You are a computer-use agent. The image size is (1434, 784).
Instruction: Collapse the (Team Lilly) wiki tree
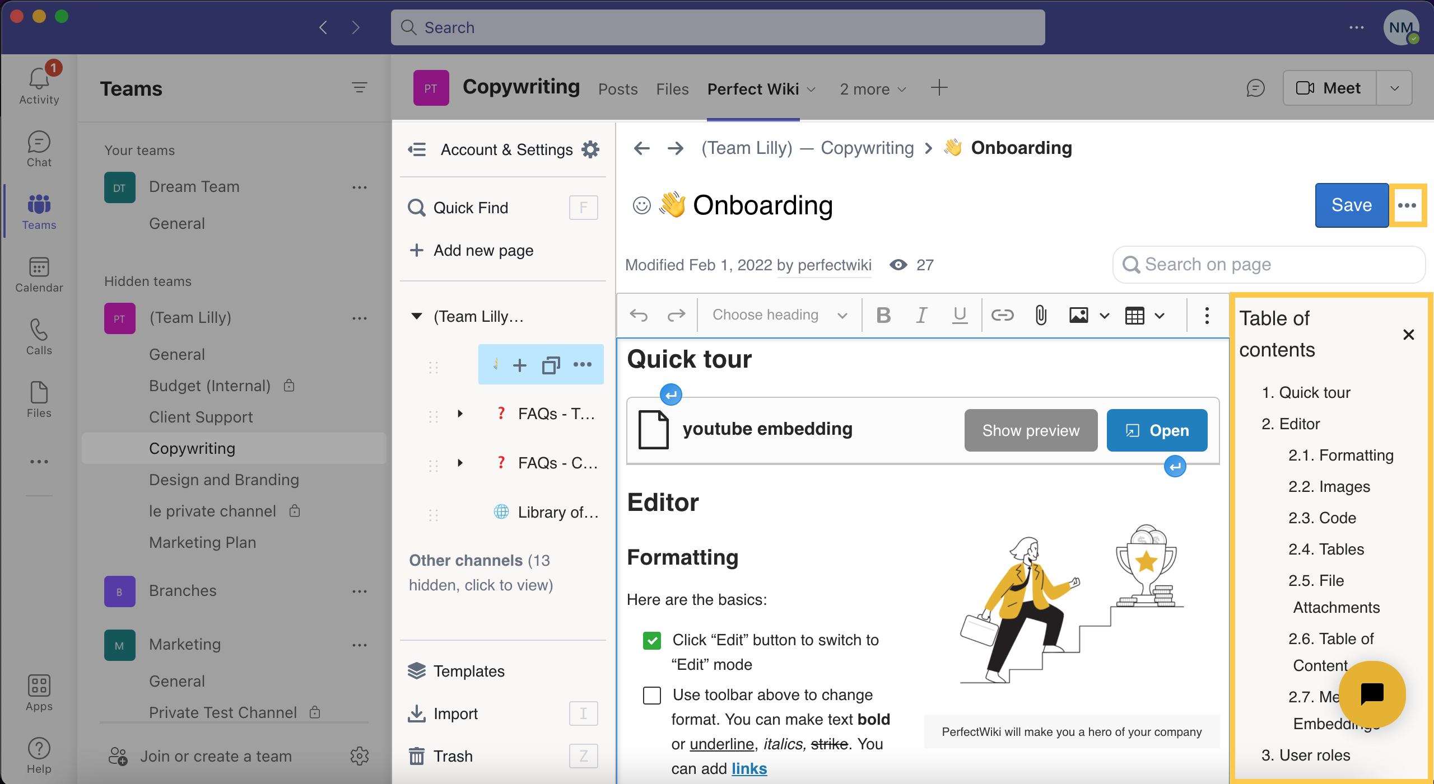pos(417,317)
